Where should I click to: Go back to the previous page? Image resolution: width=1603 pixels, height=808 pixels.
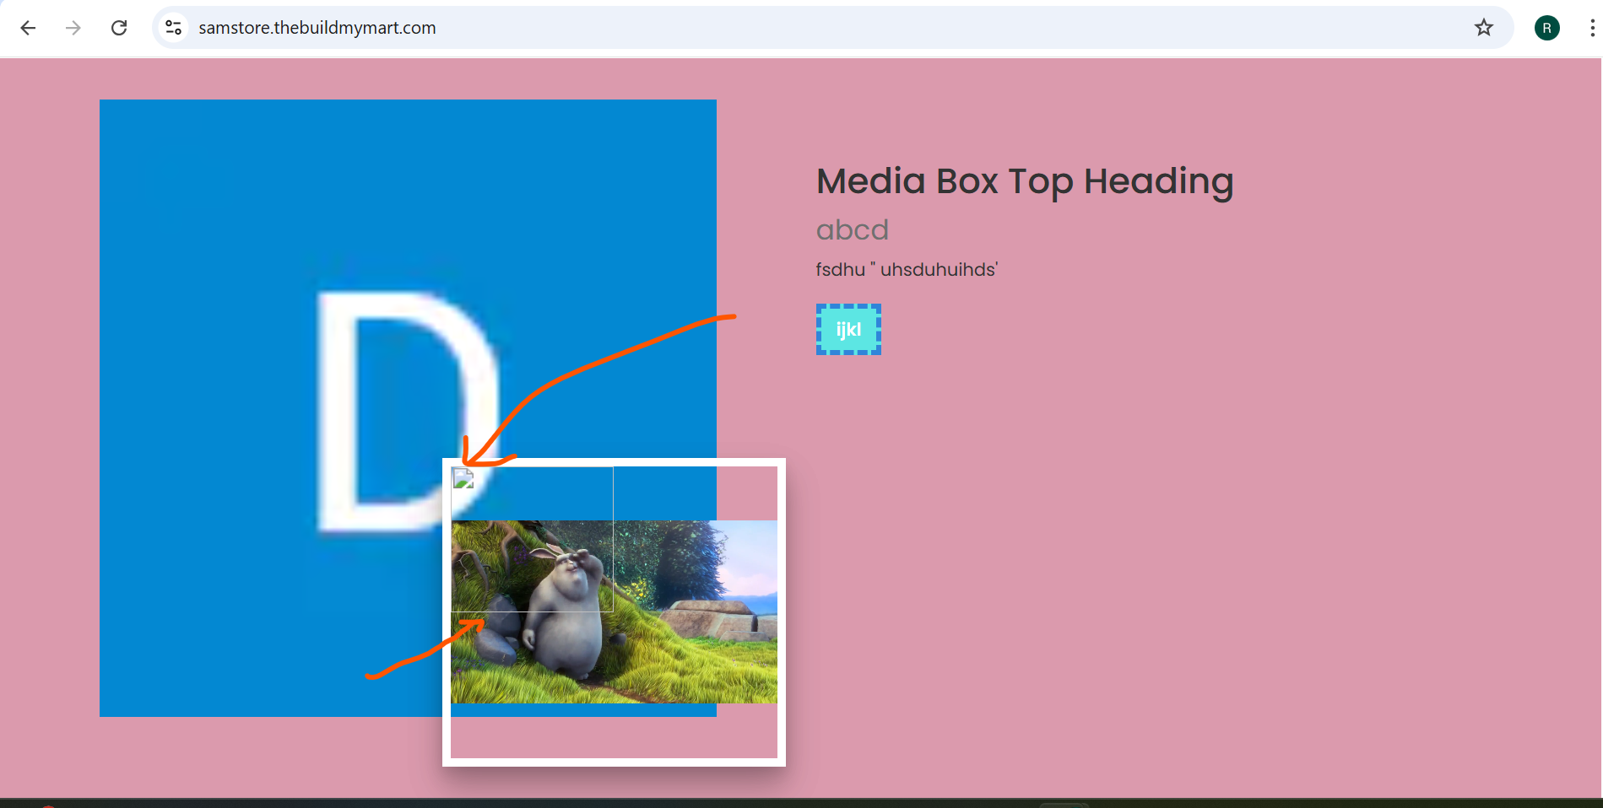(x=28, y=28)
